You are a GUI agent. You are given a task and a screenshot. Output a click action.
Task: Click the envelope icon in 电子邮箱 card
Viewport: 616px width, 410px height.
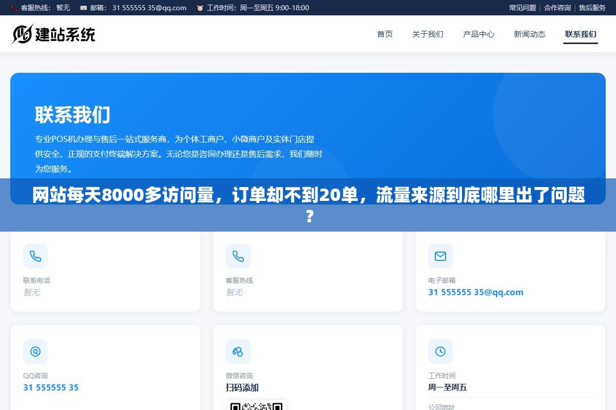pyautogui.click(x=440, y=256)
